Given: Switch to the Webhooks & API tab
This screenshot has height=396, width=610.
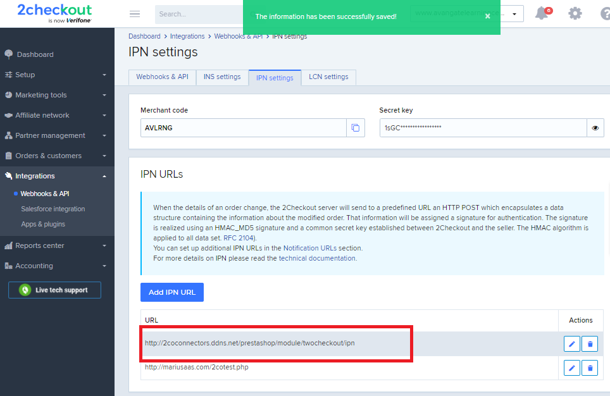Looking at the screenshot, I should click(x=162, y=77).
